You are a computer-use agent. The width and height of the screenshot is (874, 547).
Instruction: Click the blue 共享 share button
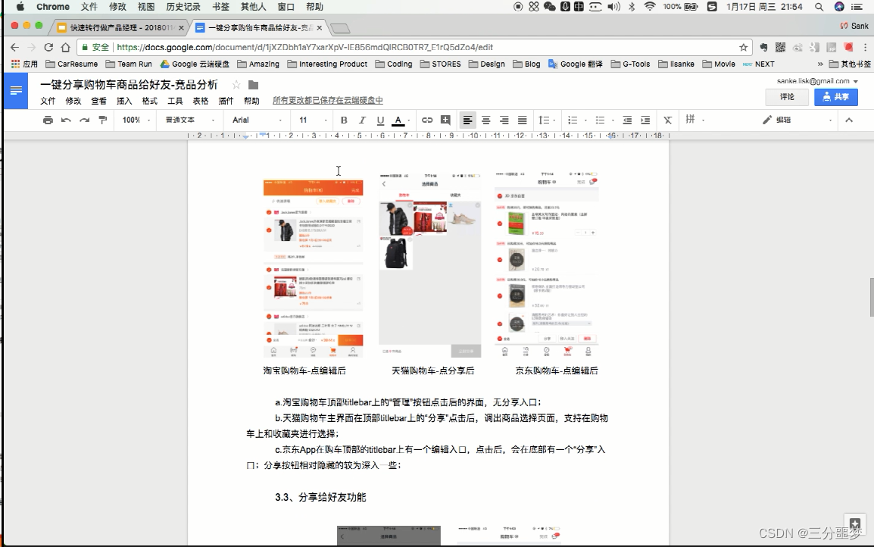[x=835, y=97]
